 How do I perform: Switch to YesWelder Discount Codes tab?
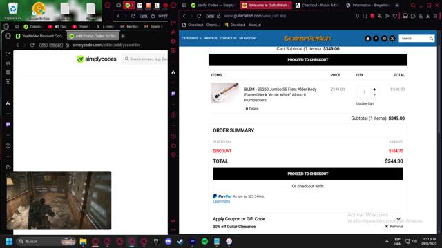pyautogui.click(x=39, y=36)
